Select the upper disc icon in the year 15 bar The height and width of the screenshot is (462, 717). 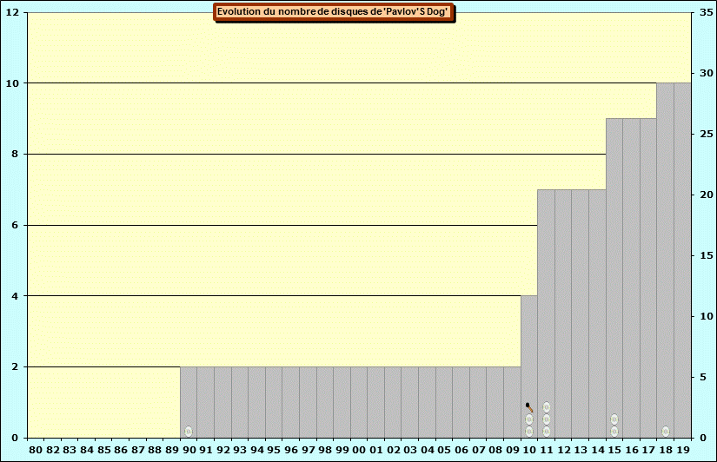coord(614,419)
